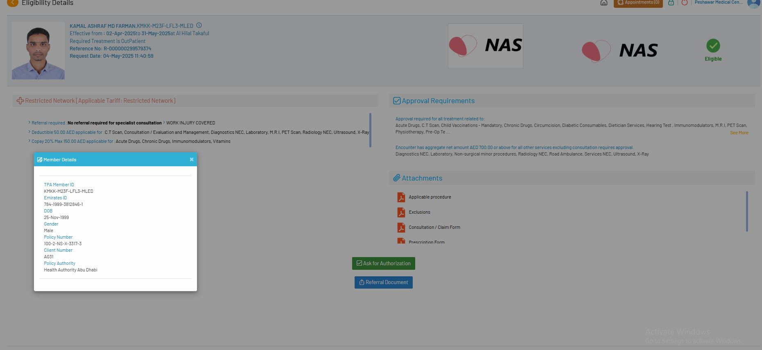
Task: Click Policy Number value 100-2-NS-X-3317-3
Action: (x=63, y=244)
